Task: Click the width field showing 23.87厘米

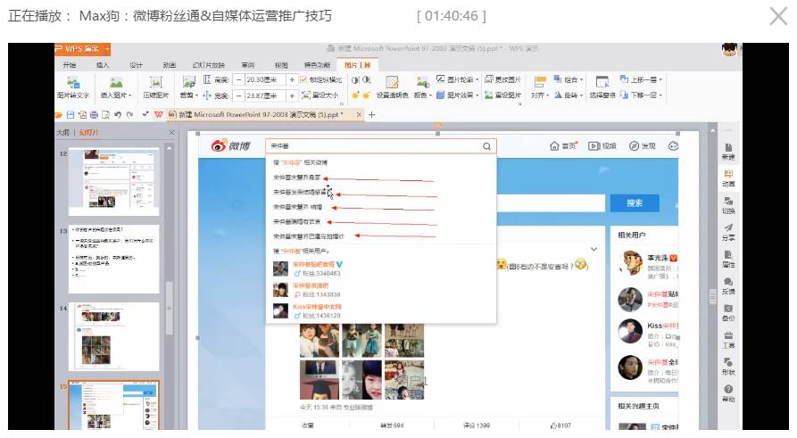Action: click(x=265, y=95)
